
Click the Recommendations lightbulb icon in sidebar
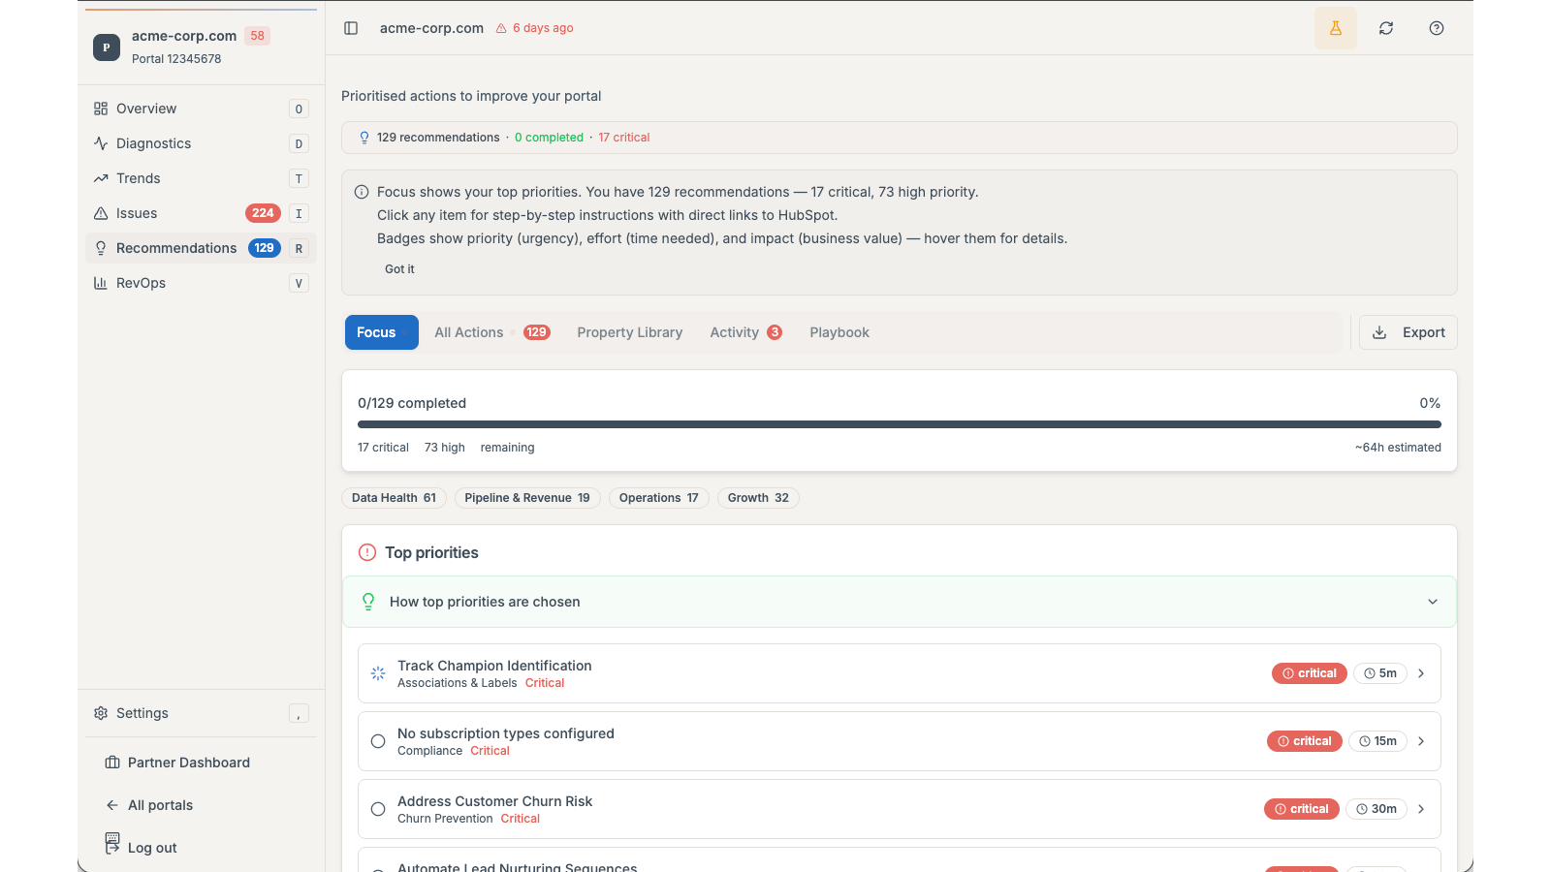[x=101, y=248]
